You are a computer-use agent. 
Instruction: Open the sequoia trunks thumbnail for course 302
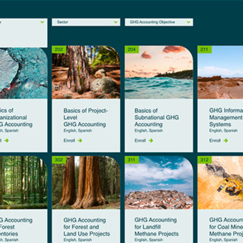click(86, 183)
